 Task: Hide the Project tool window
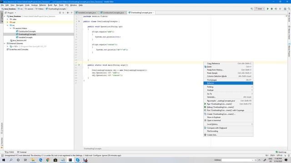click(72, 13)
